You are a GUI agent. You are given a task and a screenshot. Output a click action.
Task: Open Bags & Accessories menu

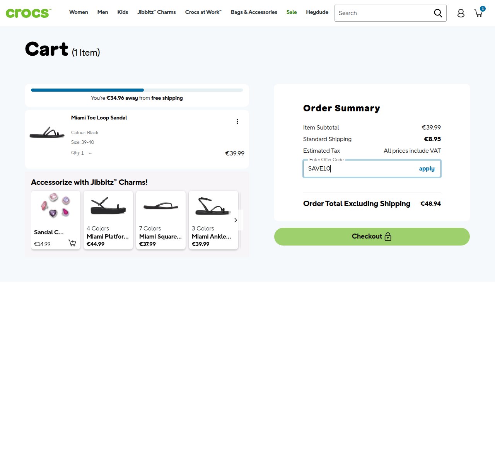[x=254, y=12]
